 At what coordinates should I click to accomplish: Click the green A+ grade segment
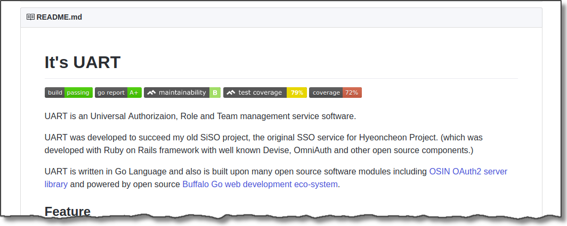coord(134,93)
